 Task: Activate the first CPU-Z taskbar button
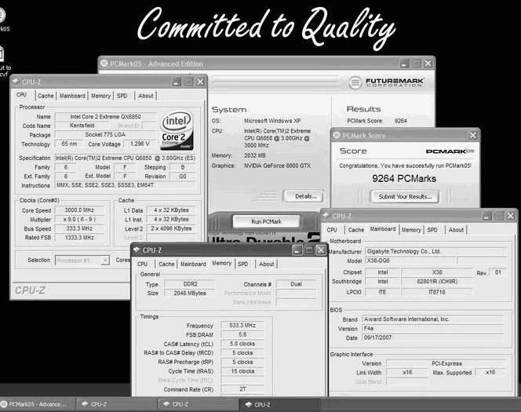(116, 404)
